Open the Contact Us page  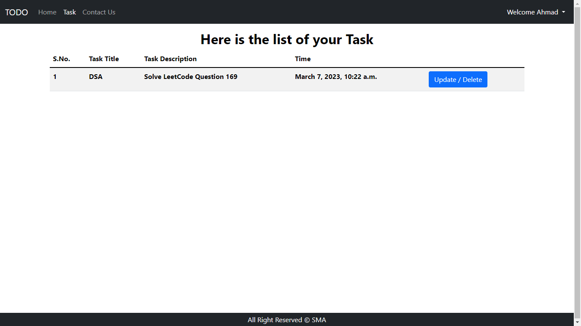99,12
